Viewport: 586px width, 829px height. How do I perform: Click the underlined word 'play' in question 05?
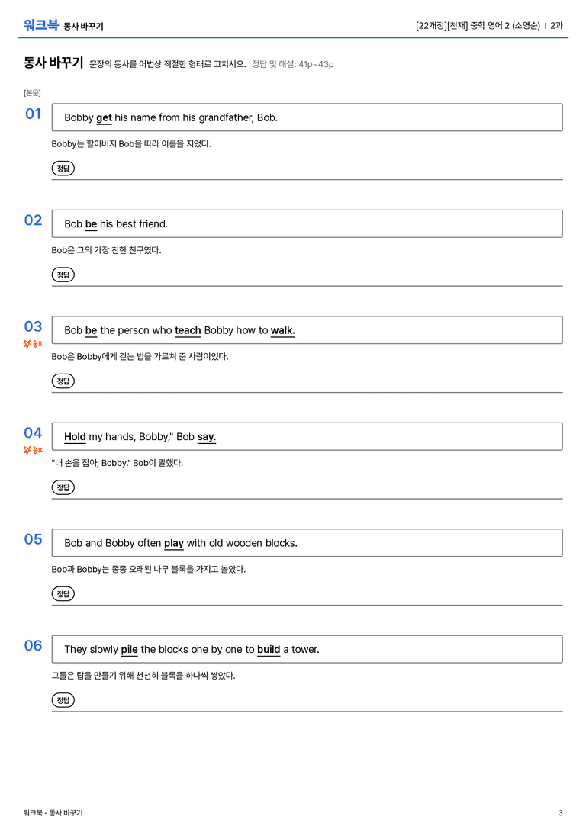pyautogui.click(x=173, y=544)
